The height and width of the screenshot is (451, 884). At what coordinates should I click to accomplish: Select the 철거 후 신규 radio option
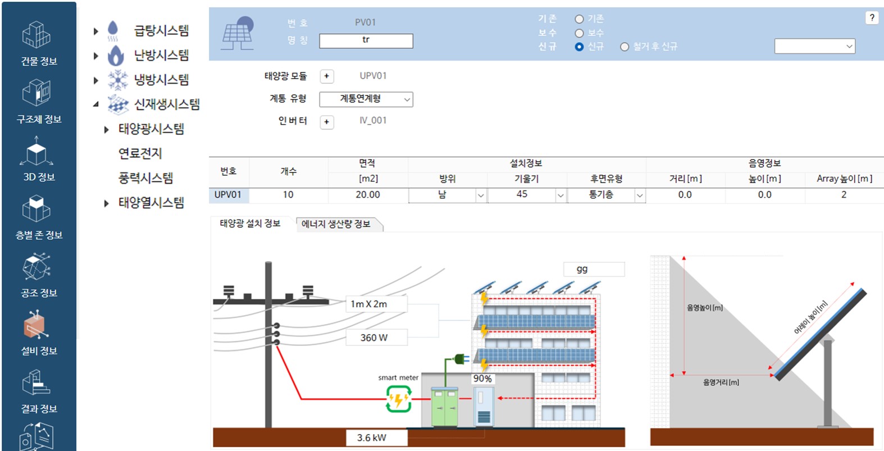click(x=624, y=47)
